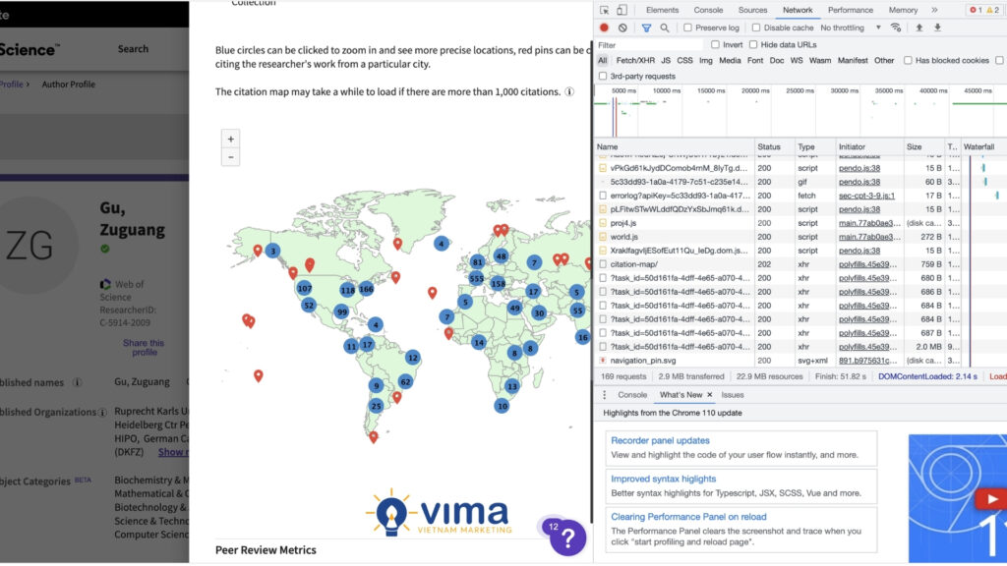
Task: Click the three-dot menu in console drawer
Action: pos(603,395)
